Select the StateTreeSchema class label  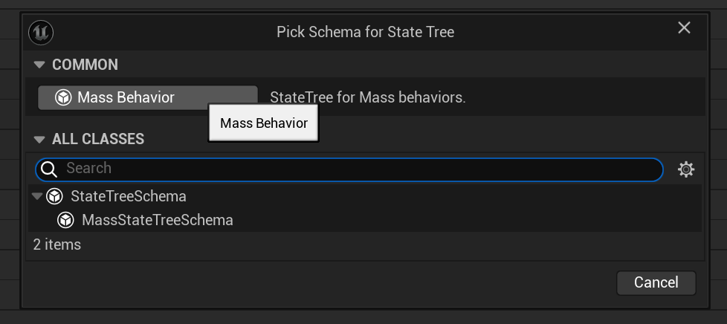pyautogui.click(x=129, y=196)
